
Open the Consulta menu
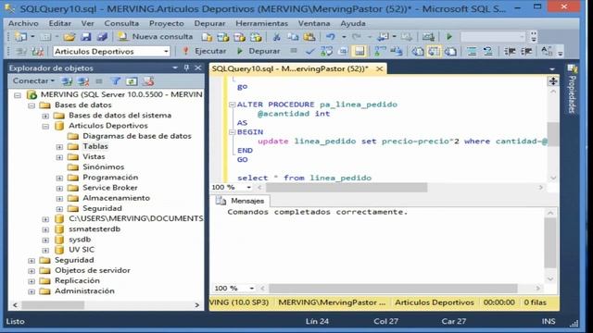click(121, 23)
